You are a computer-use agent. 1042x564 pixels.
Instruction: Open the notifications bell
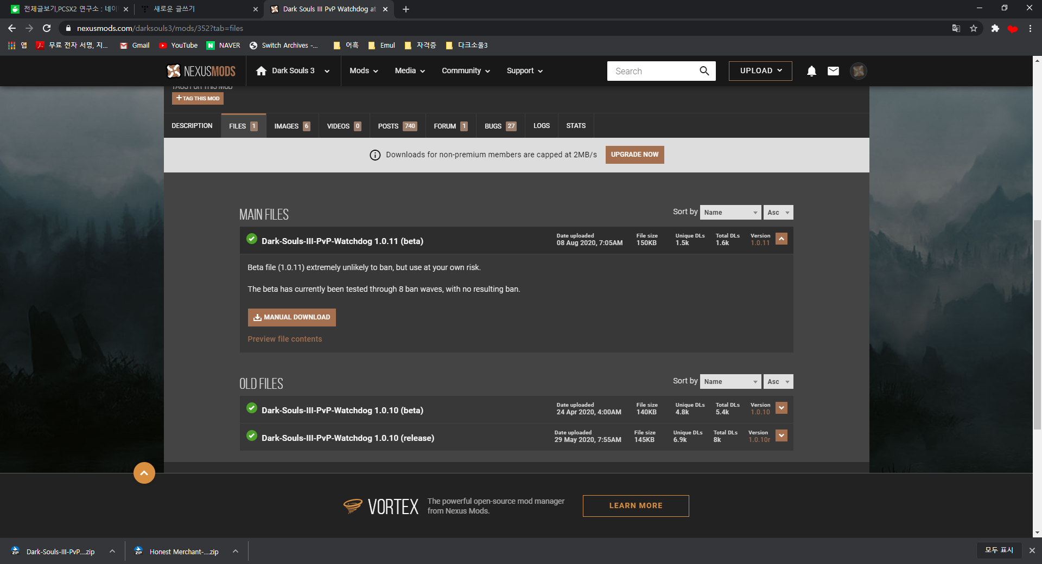click(811, 71)
